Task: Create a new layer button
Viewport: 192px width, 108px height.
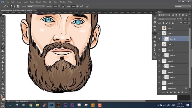Action: [182, 92]
